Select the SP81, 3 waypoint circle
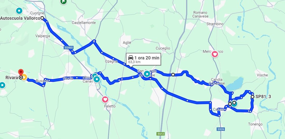Image resolution: width=285 pixels, height=139 pixels. pyautogui.click(x=252, y=97)
